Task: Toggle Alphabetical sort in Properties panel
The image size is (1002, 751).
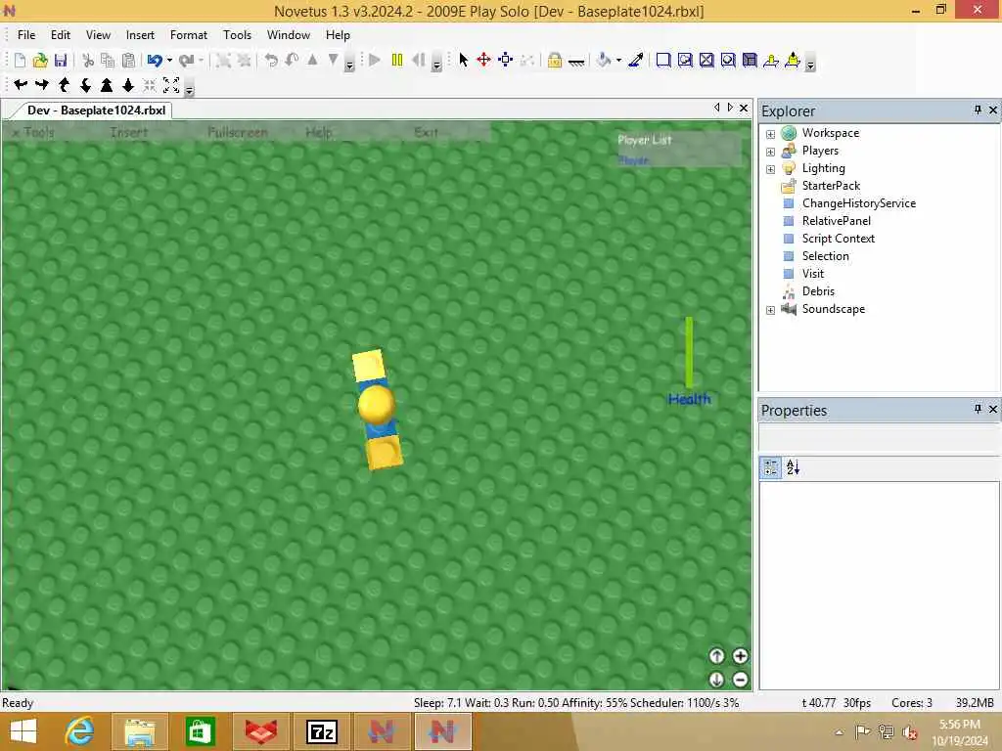Action: click(x=793, y=467)
